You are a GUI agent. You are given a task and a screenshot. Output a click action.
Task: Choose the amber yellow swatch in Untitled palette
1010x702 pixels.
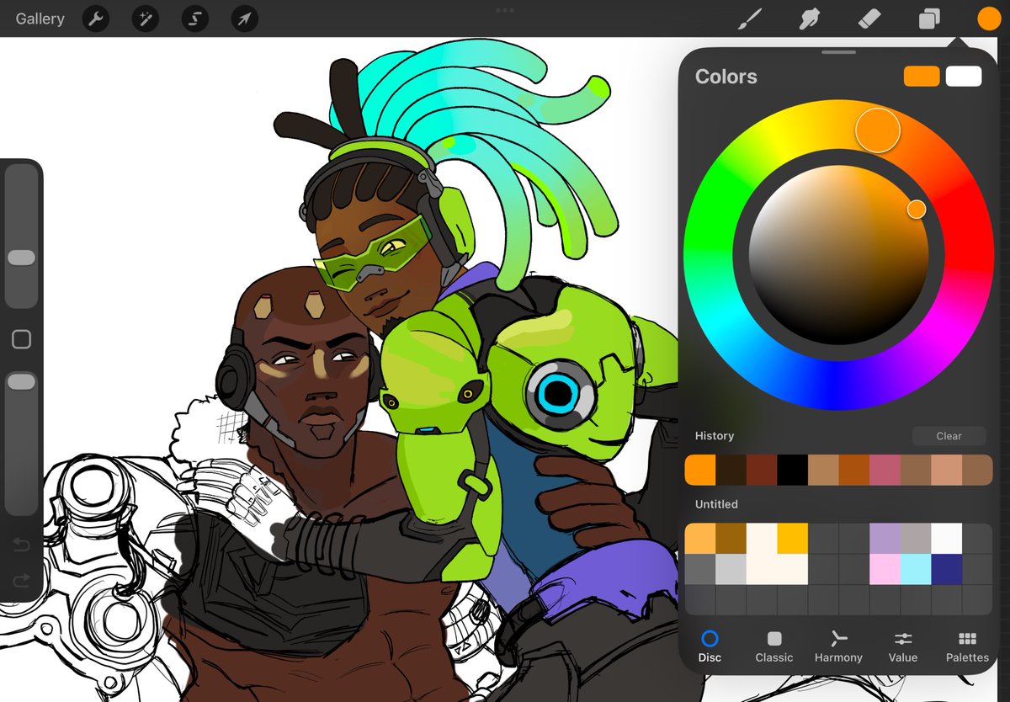click(x=793, y=538)
